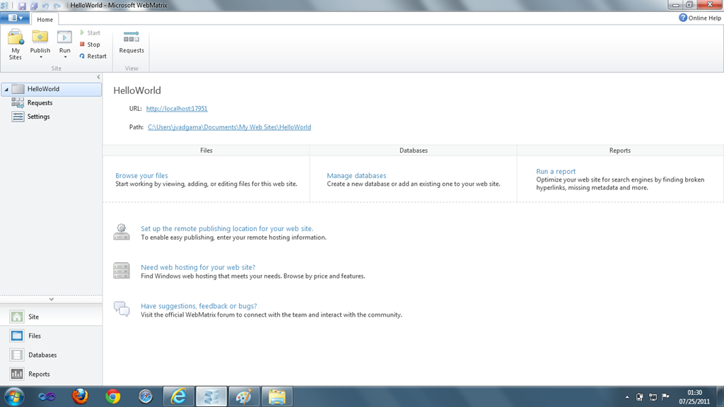Click the Save icon in quick access toolbar
Viewport: 724px width, 407px height.
[22, 6]
